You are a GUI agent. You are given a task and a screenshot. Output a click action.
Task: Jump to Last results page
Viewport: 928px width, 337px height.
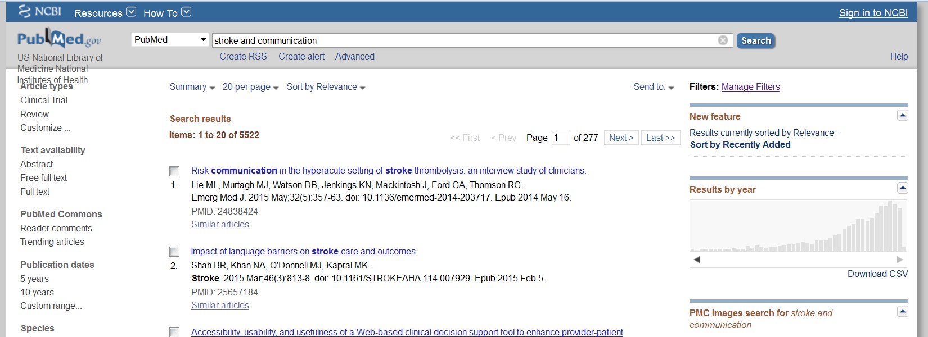pyautogui.click(x=660, y=138)
